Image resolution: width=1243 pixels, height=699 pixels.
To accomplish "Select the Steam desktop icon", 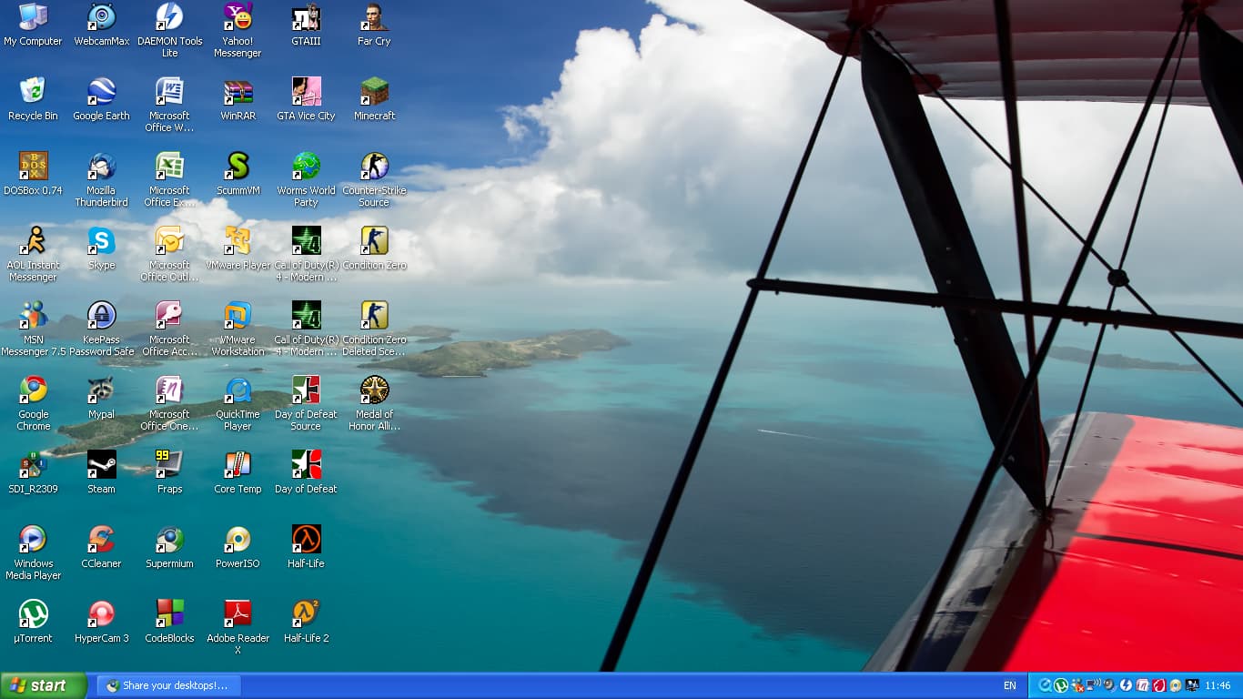I will click(101, 465).
